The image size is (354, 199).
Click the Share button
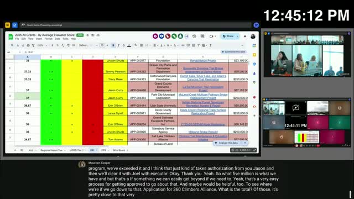click(228, 36)
